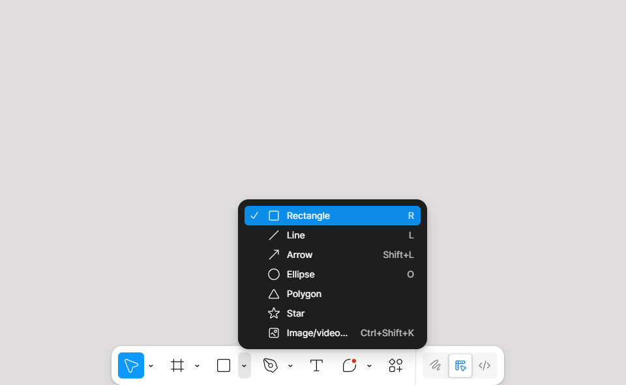The image size is (626, 385).
Task: Activate the Text tool
Action: click(316, 365)
